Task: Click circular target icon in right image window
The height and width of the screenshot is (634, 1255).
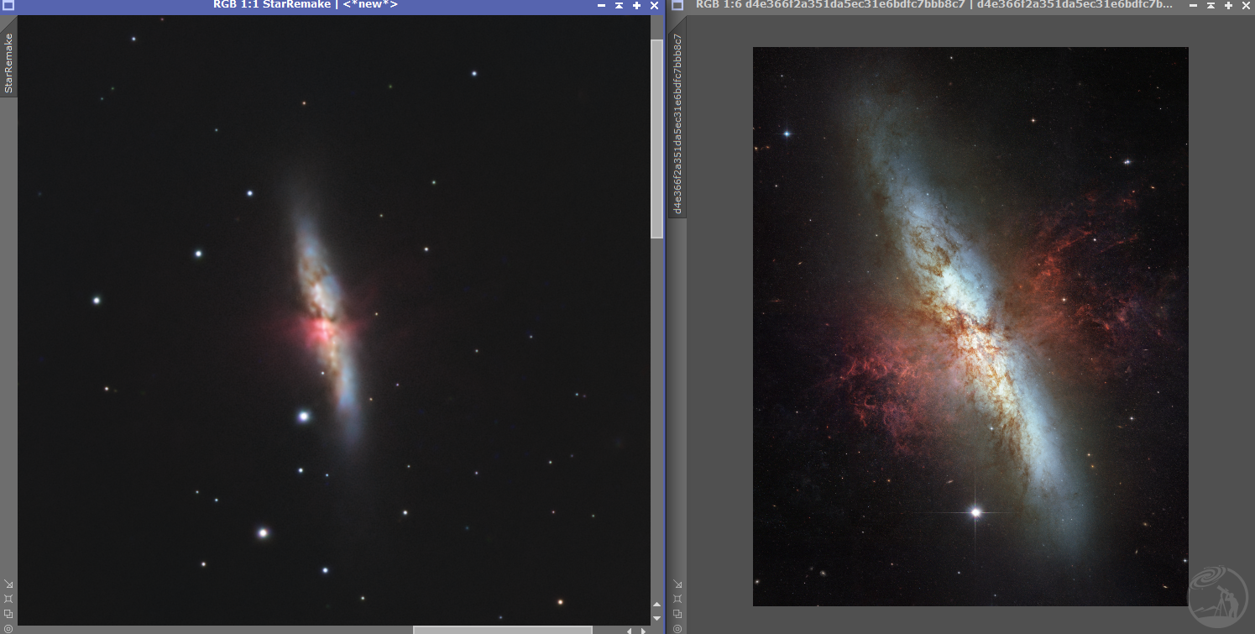Action: coord(677,627)
